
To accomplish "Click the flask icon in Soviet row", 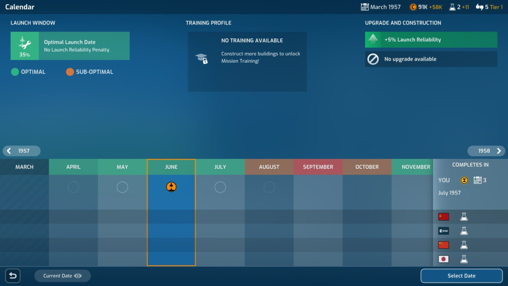I will click(464, 217).
